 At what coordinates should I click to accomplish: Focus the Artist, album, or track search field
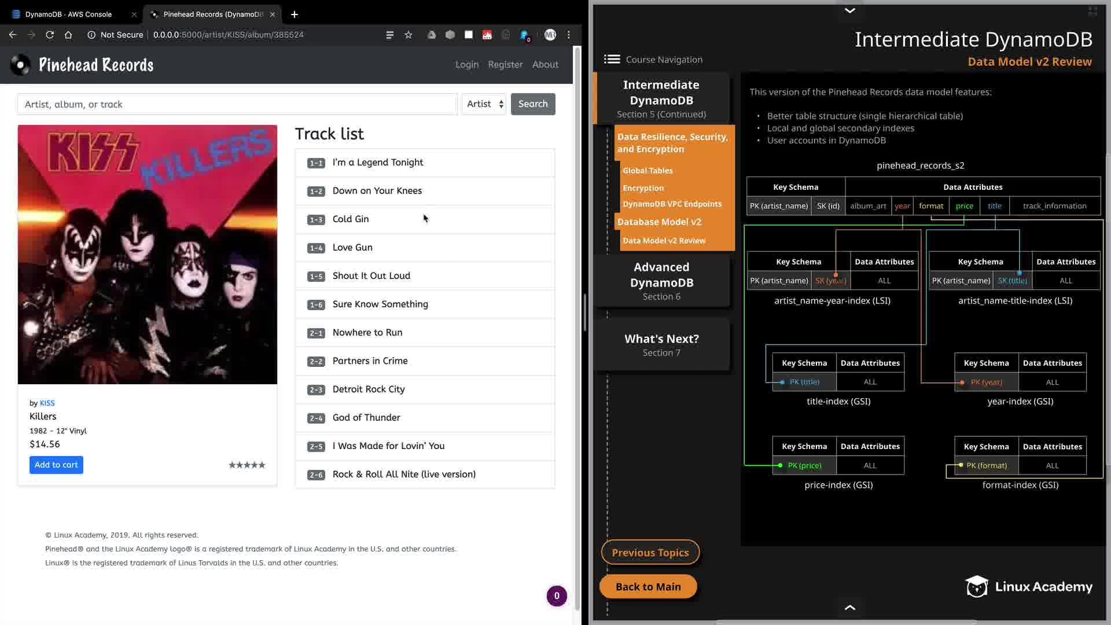tap(237, 104)
